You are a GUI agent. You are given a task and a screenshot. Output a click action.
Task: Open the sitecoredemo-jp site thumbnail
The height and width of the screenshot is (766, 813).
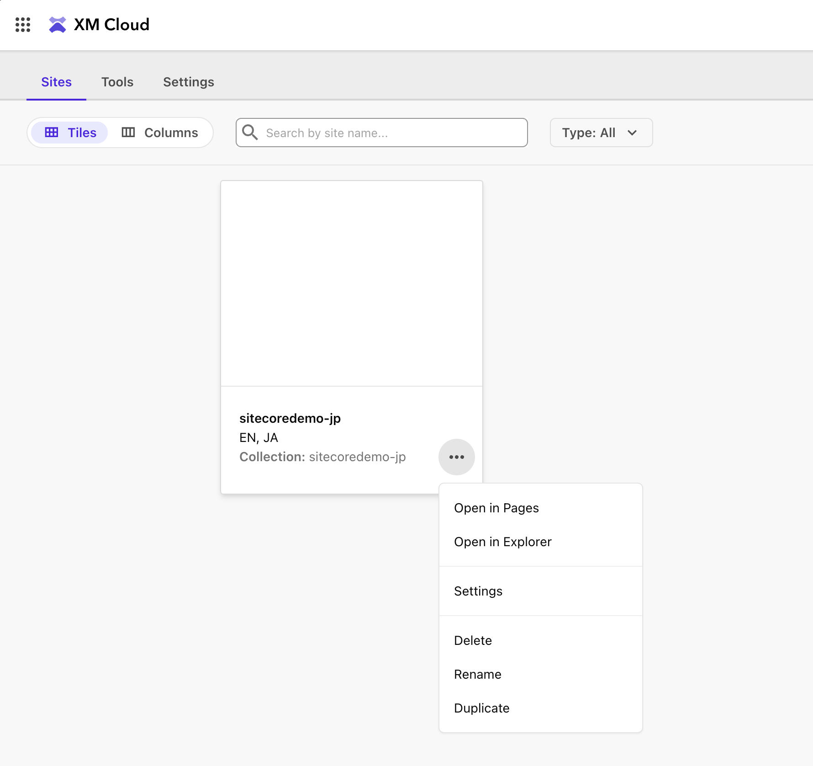[352, 283]
